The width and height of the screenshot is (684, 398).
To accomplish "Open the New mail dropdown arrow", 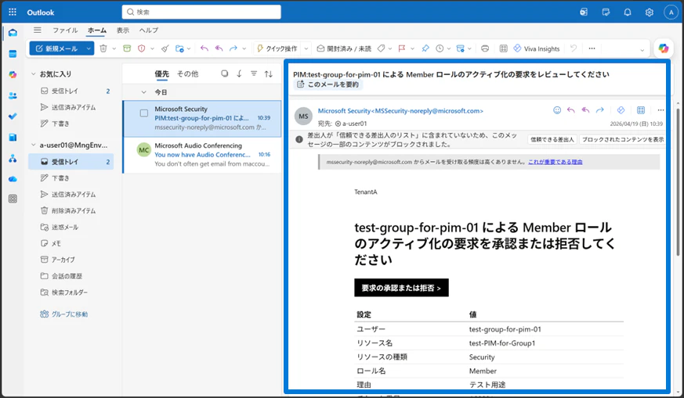I will point(88,48).
